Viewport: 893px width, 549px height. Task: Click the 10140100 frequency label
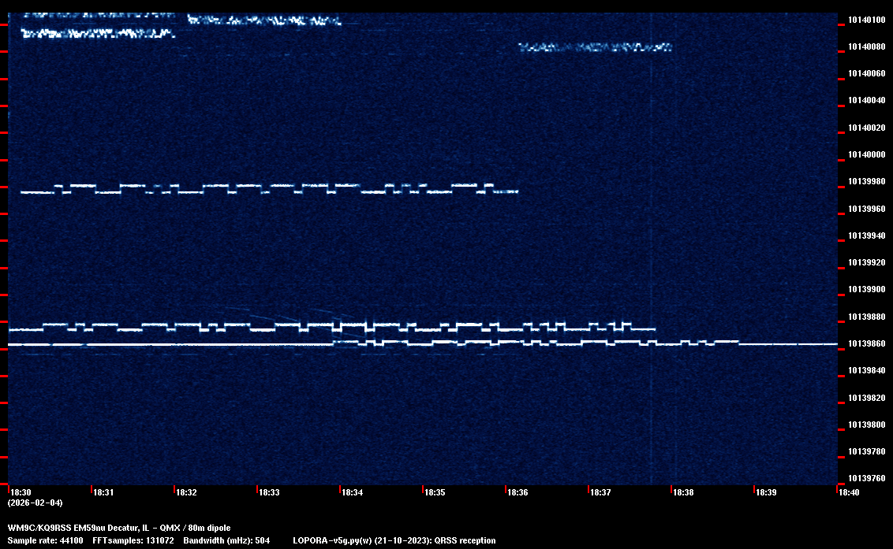click(x=865, y=20)
